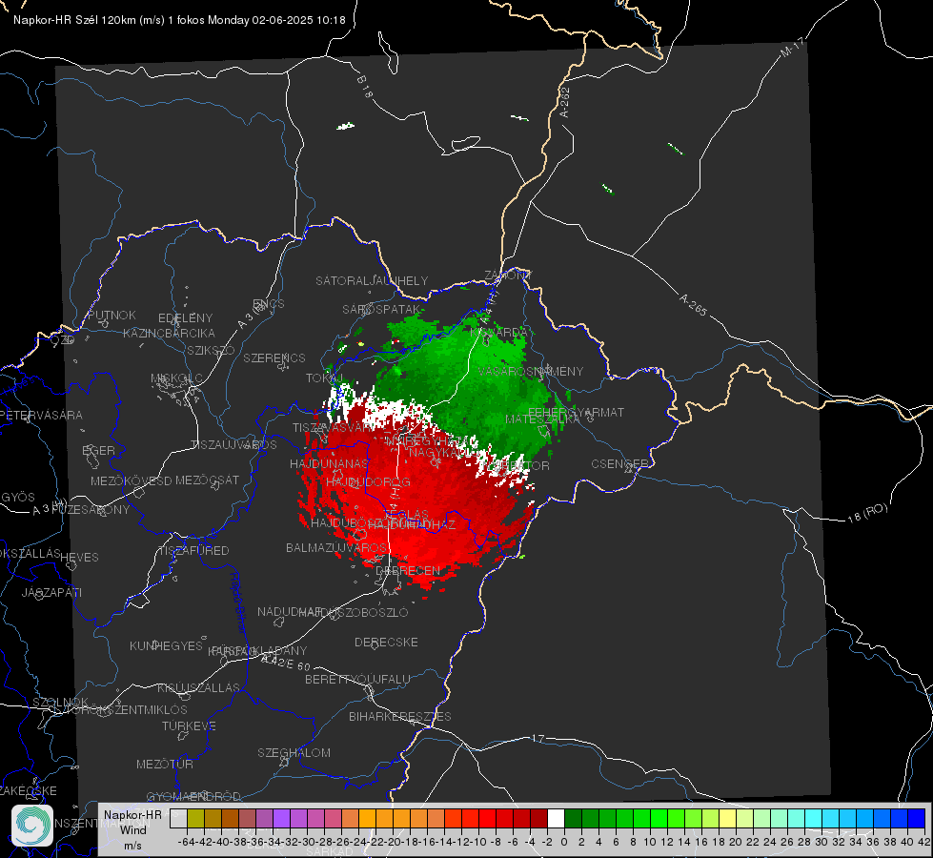Screen dimensions: 933x858
Task: Click the TÚRKEVE city label
Action: [189, 725]
